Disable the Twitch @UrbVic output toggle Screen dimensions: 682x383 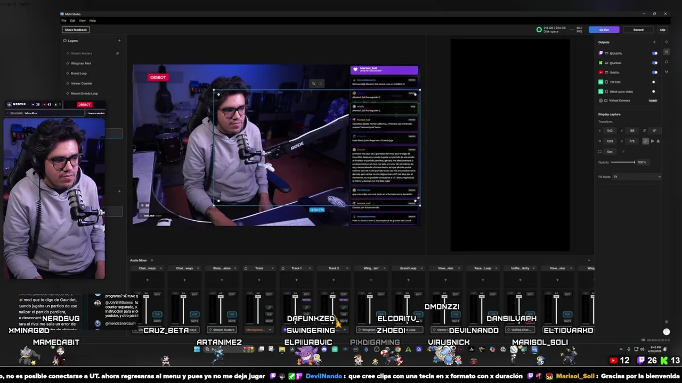(654, 53)
